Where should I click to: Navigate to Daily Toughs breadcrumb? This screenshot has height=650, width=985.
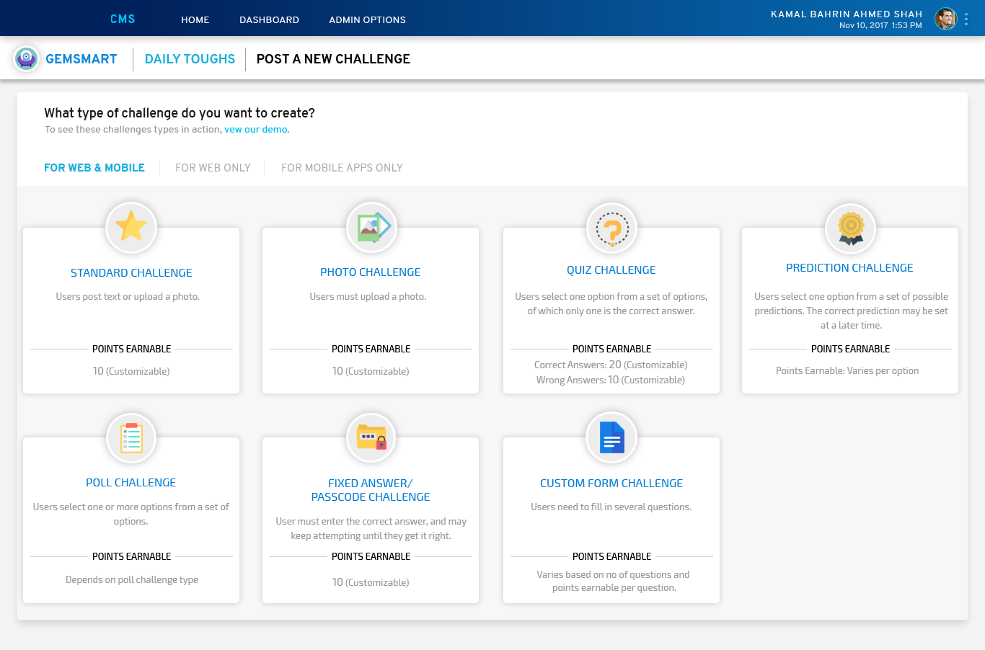[190, 59]
